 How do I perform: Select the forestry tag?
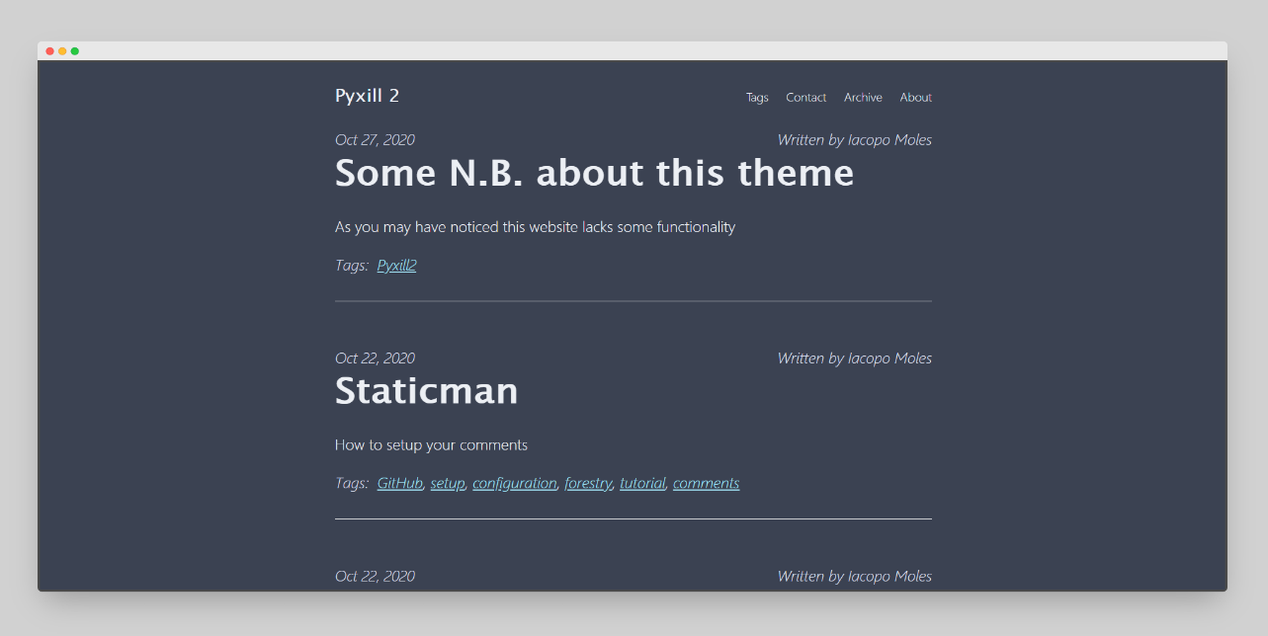tap(588, 483)
